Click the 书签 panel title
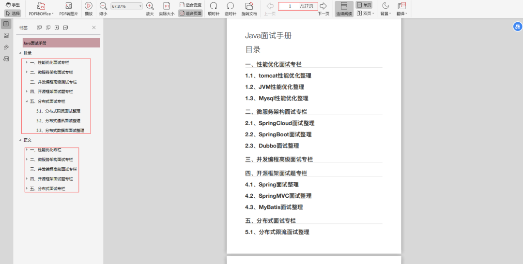 pyautogui.click(x=23, y=28)
